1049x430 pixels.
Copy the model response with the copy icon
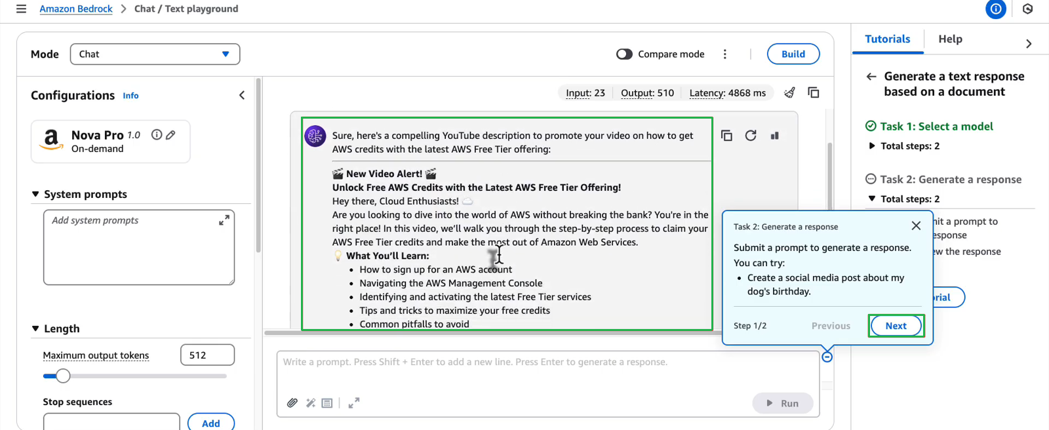pos(726,136)
